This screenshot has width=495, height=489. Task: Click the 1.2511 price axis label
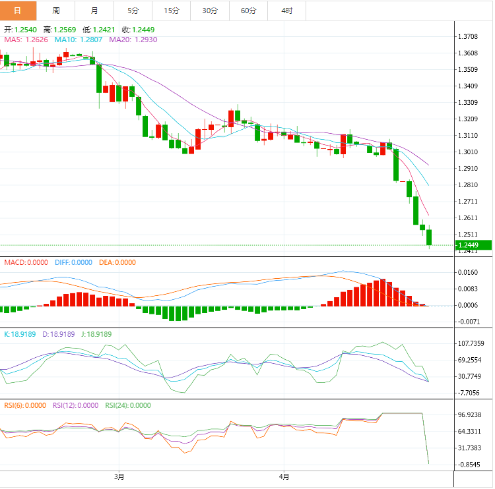tap(468, 234)
